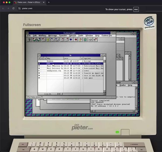Click the context help question-mark pointer icon
Viewport: 162px width, 152px height.
pos(95,40)
